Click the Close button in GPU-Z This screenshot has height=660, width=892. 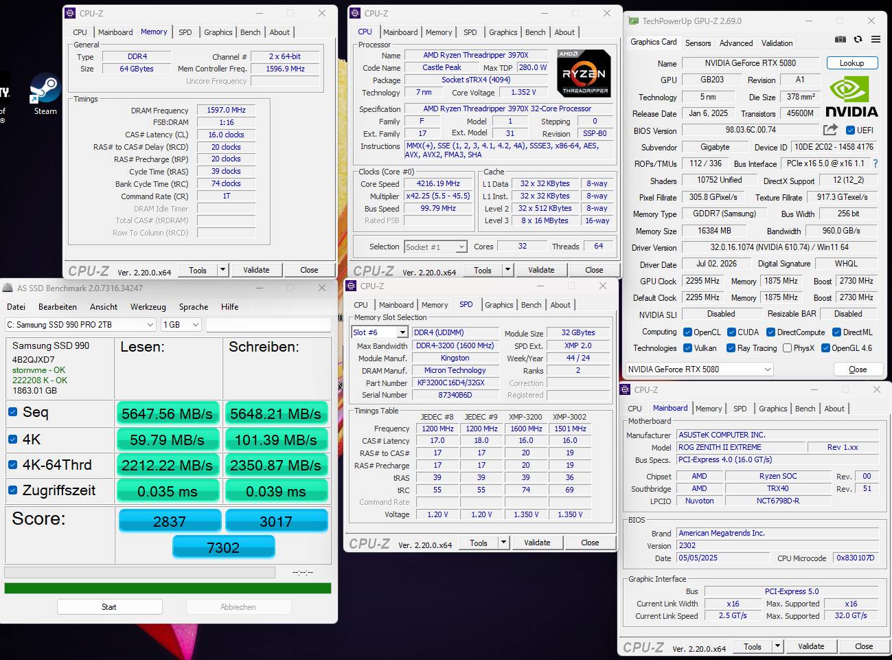pyautogui.click(x=858, y=369)
